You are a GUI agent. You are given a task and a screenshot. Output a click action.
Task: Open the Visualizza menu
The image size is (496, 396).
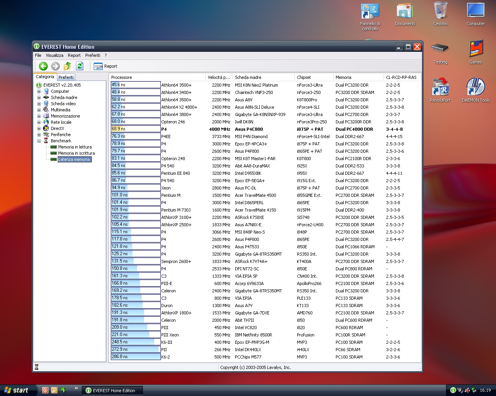(x=54, y=55)
